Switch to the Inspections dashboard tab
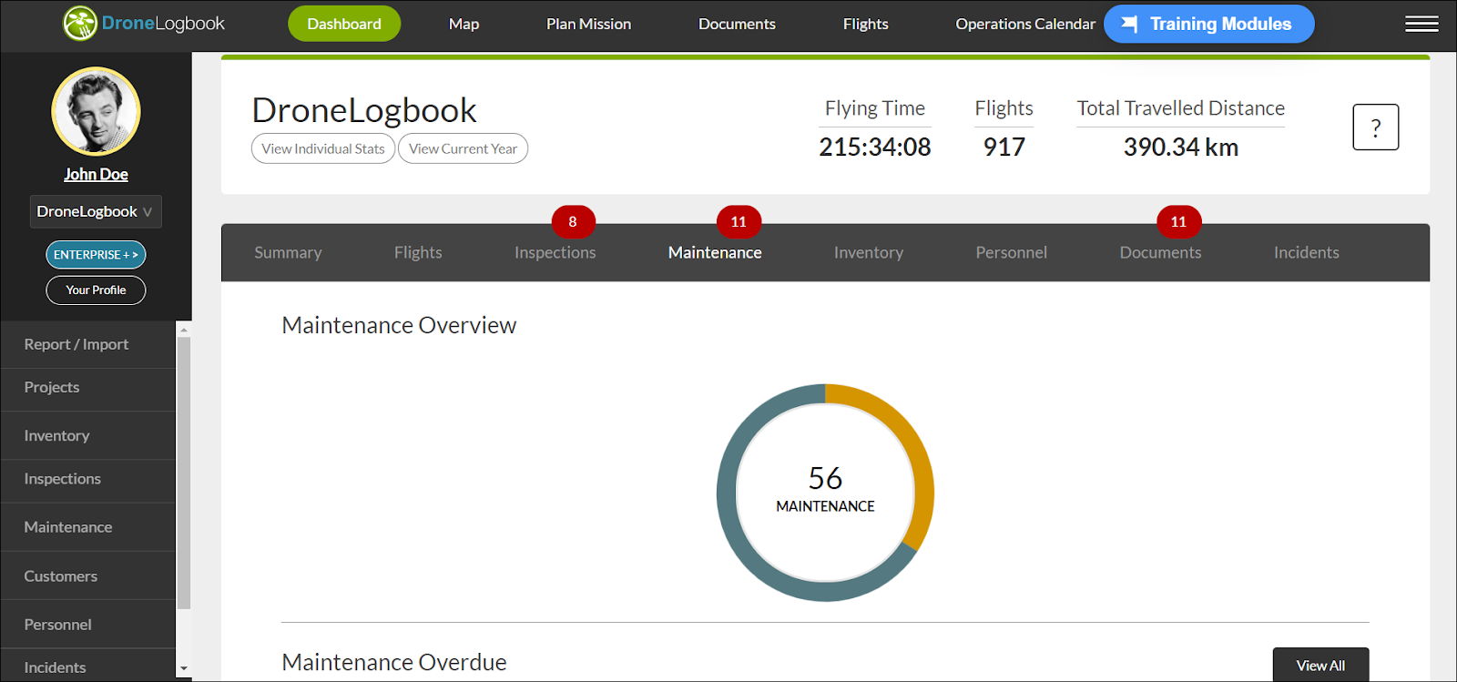The height and width of the screenshot is (682, 1457). pyautogui.click(x=555, y=252)
